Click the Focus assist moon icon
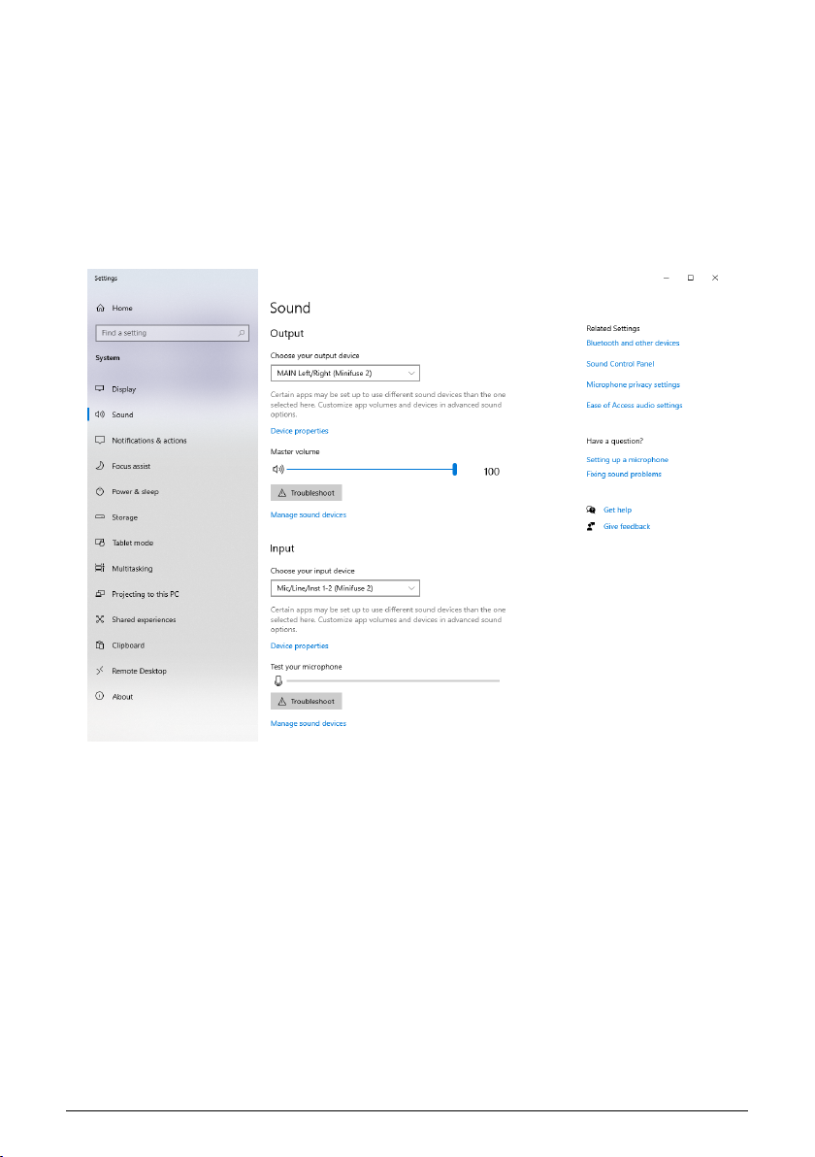This screenshot has width=815, height=1157. coord(100,466)
